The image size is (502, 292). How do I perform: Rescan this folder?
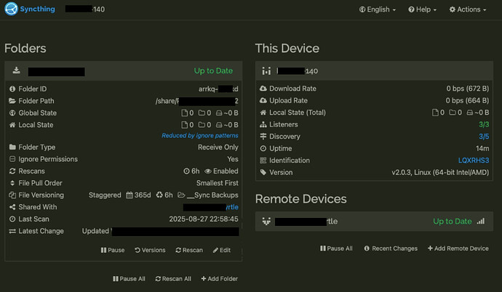[x=189, y=250]
